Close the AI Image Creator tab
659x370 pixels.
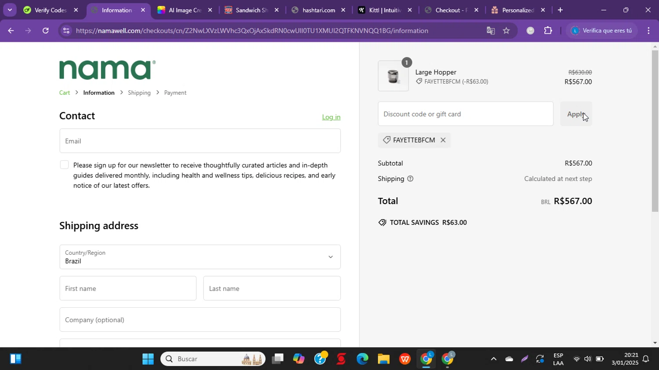tap(210, 10)
